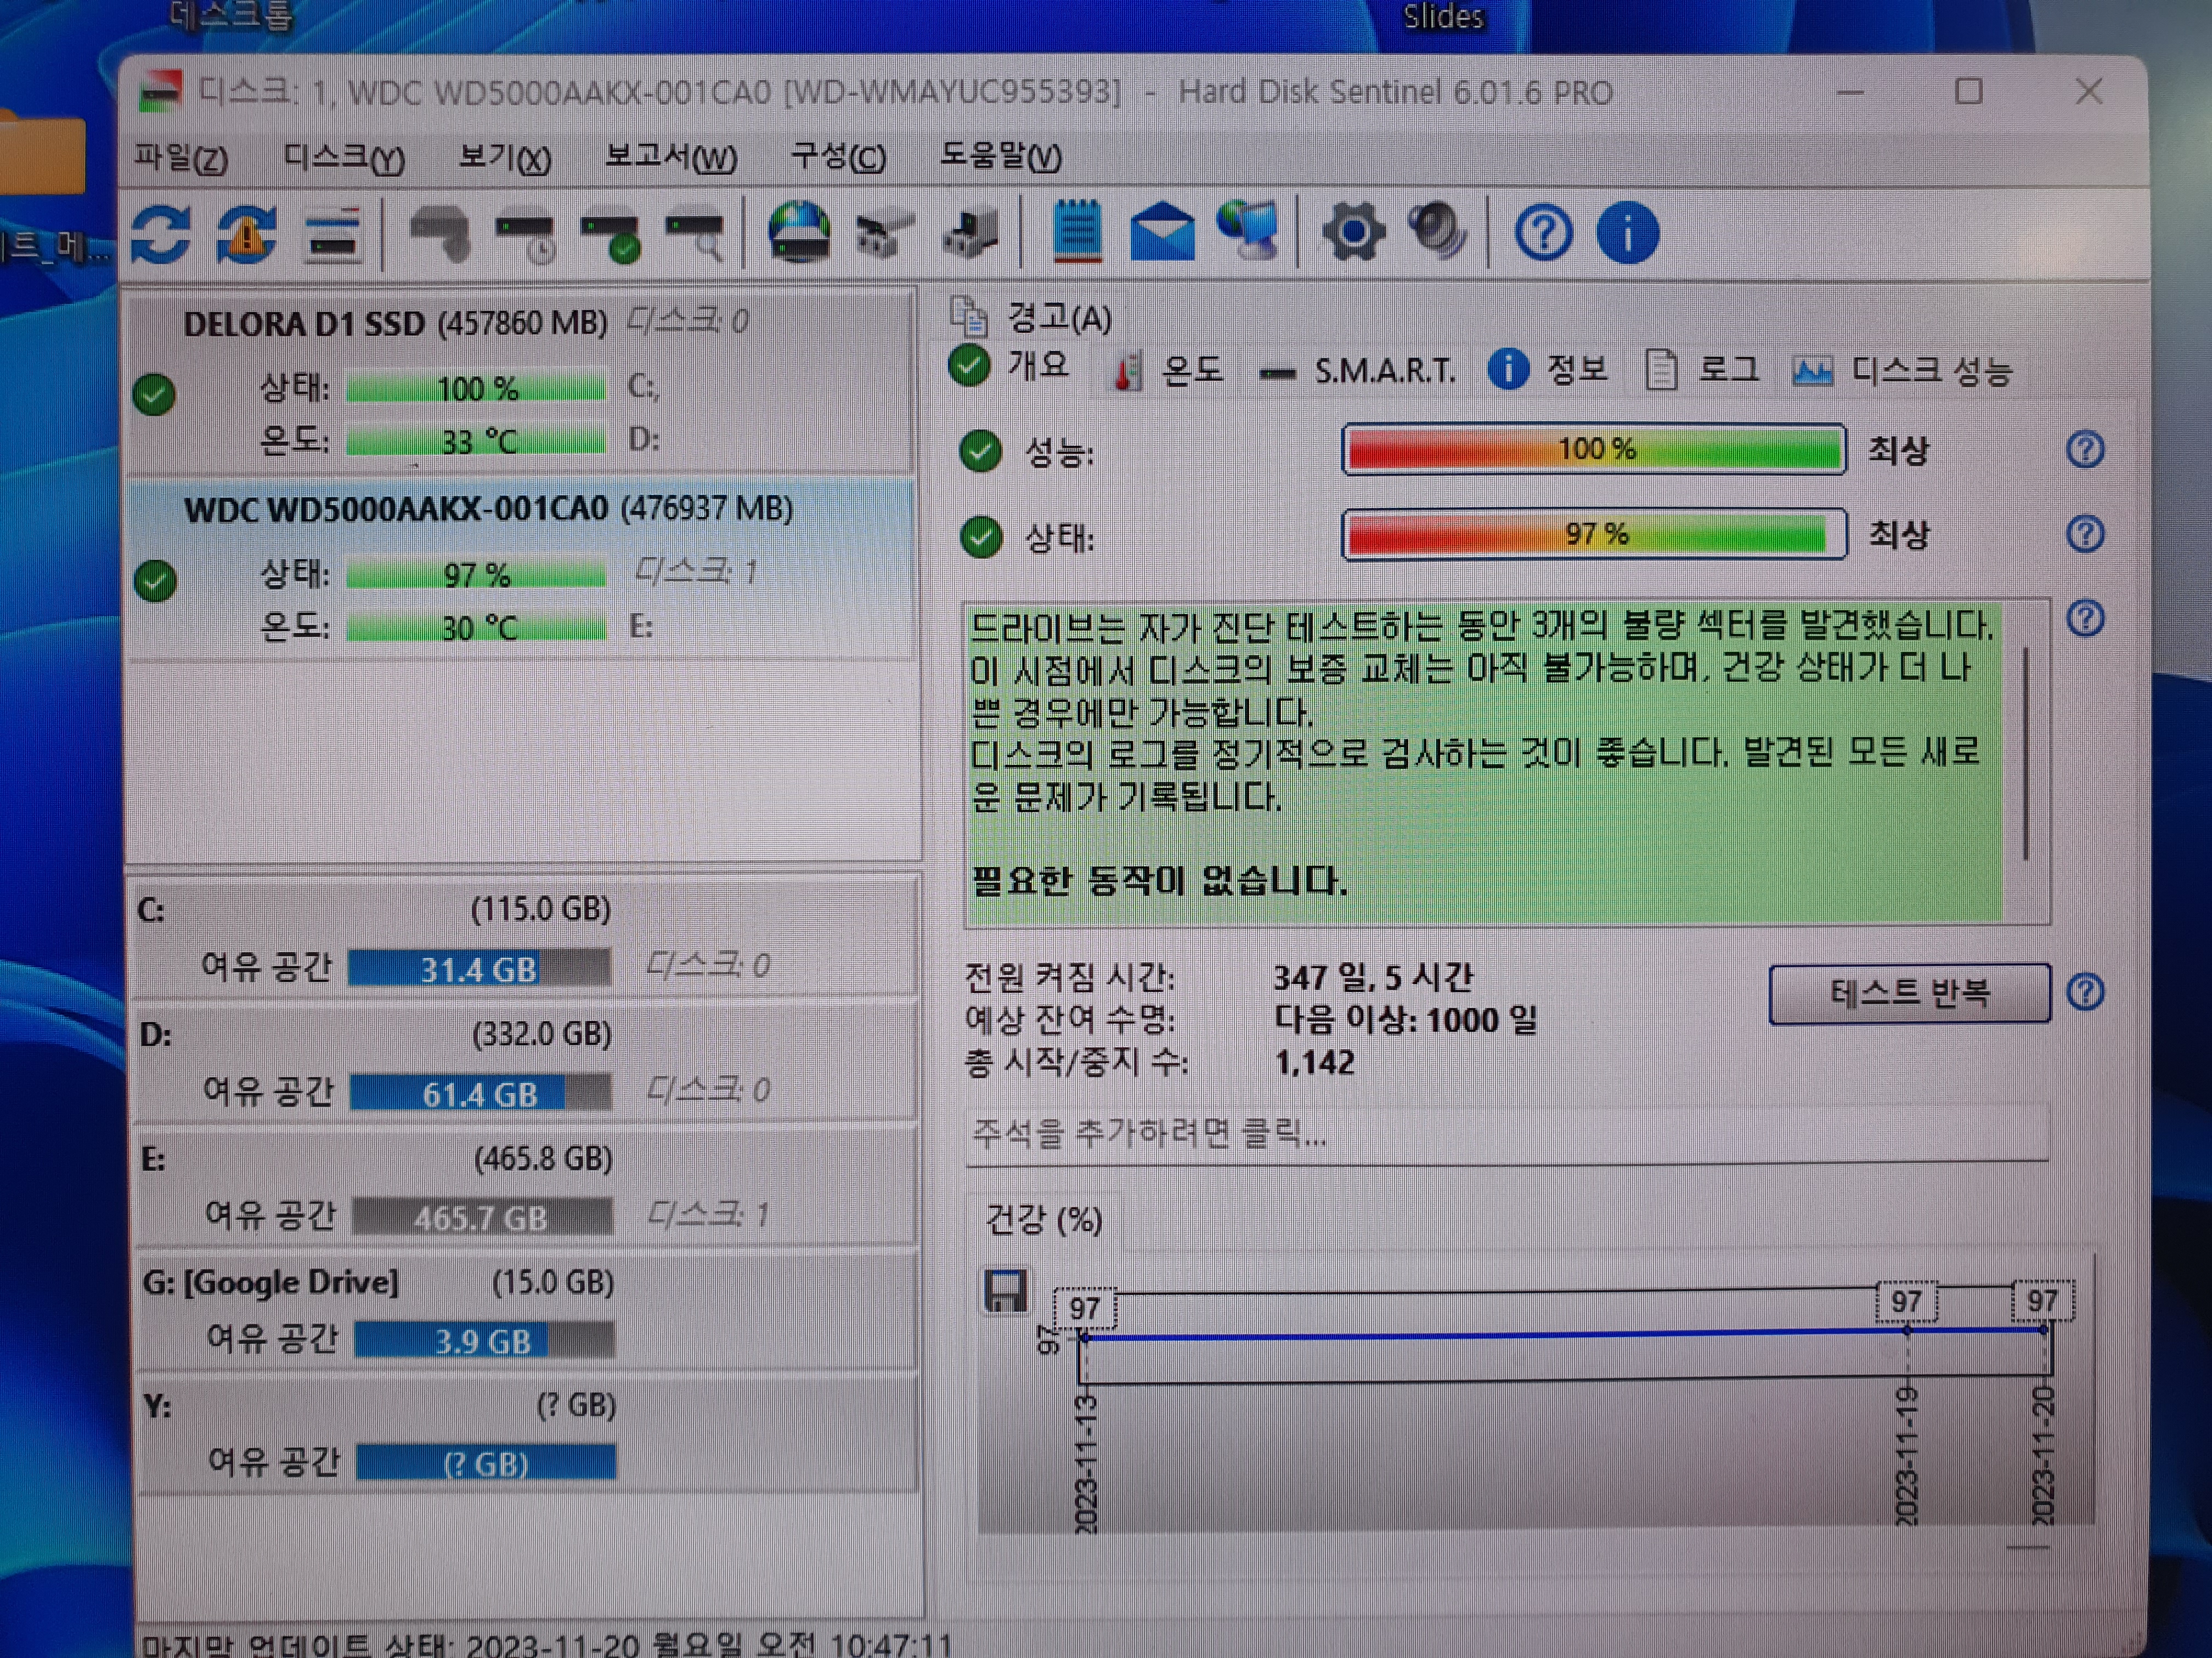The image size is (2212, 1658).
Task: Switch to the 개요 tab
Action: (x=1010, y=366)
